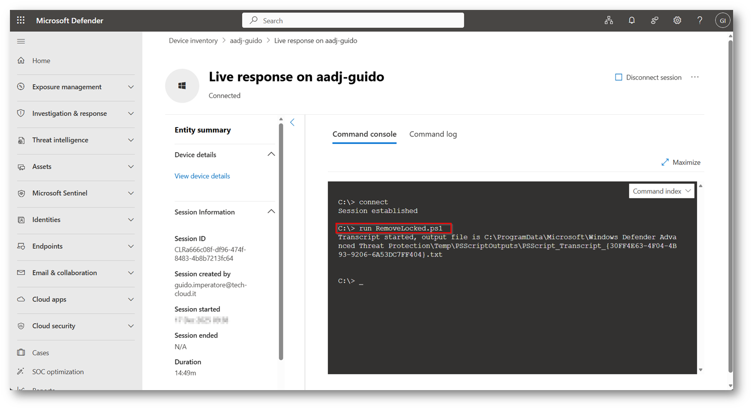
Task: Click the guido.imperatore session creator text
Action: point(211,289)
